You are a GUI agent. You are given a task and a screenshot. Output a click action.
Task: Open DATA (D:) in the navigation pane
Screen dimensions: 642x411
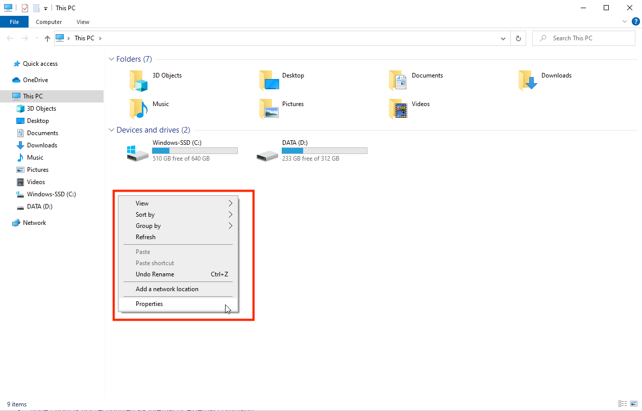click(x=34, y=207)
